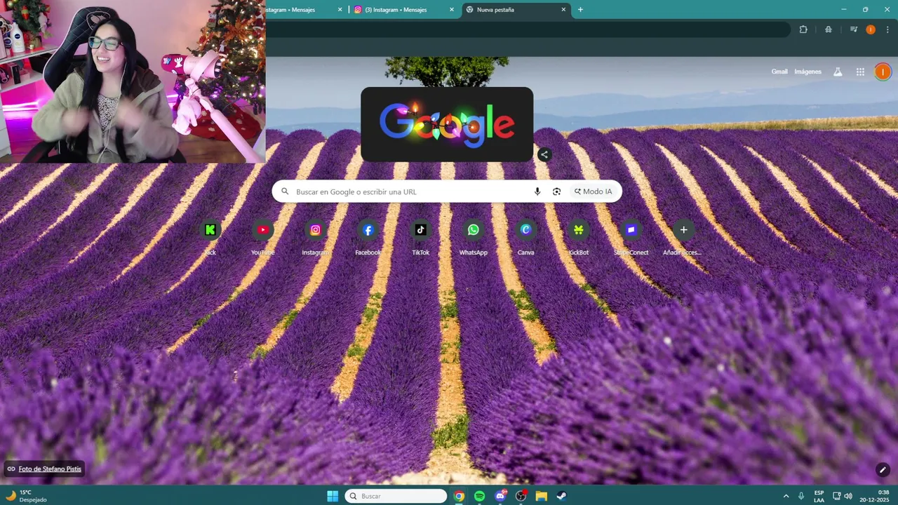Open Windows Start menu
Viewport: 898px width, 505px height.
point(333,496)
